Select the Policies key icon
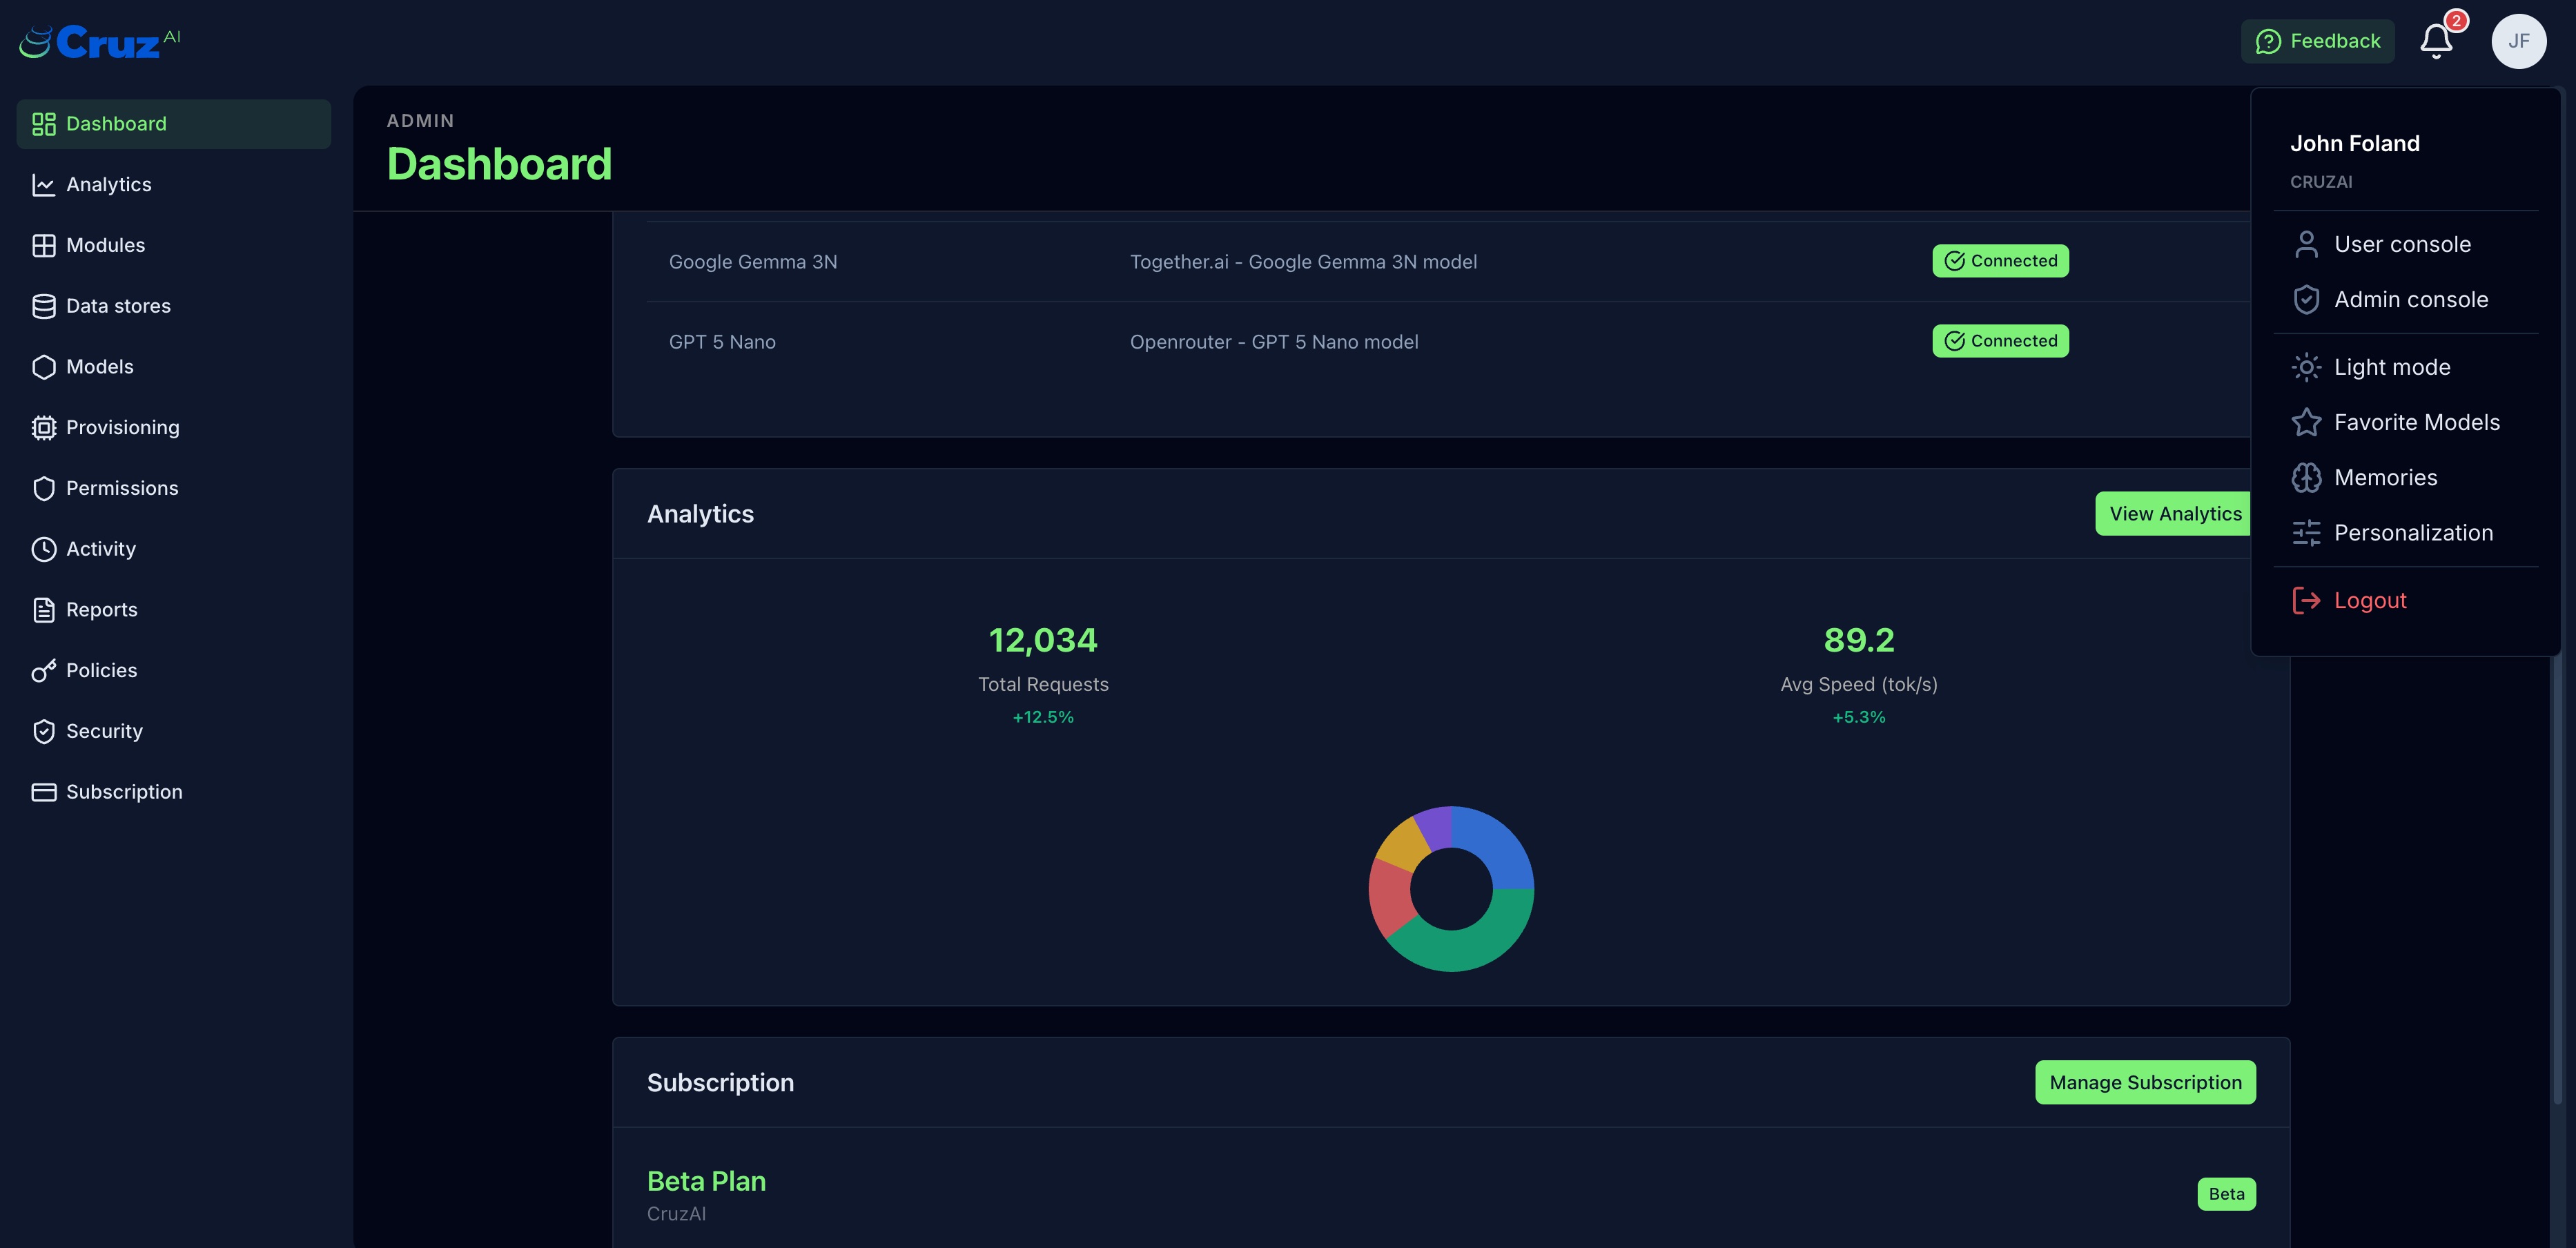 (44, 670)
